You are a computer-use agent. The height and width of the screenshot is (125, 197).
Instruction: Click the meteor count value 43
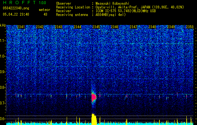click(x=45, y=14)
